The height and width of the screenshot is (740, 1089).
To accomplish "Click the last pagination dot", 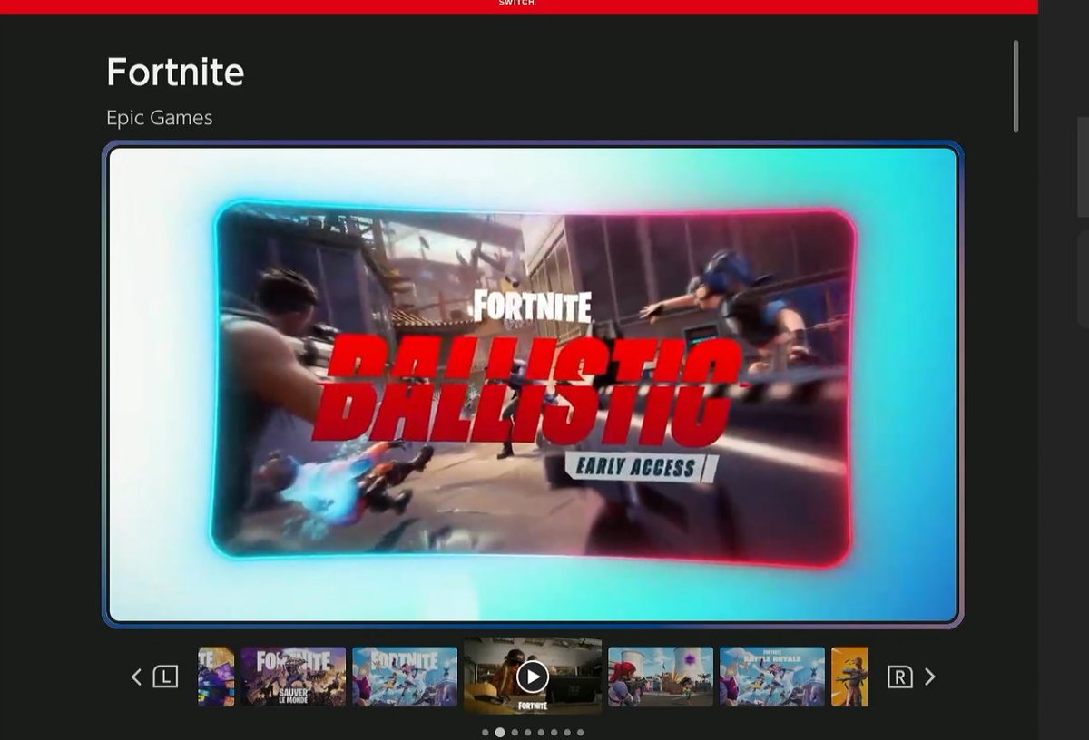I will pos(580,732).
